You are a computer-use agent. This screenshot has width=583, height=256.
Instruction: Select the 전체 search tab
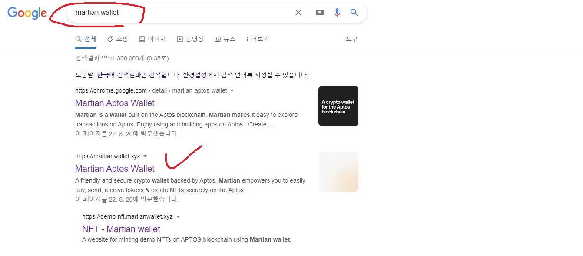click(x=86, y=39)
